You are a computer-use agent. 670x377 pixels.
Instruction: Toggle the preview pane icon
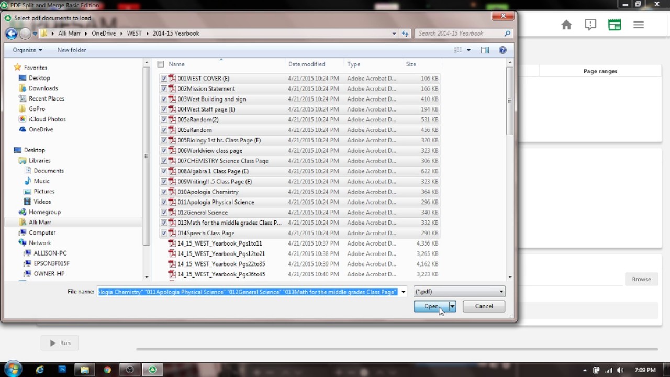click(485, 50)
